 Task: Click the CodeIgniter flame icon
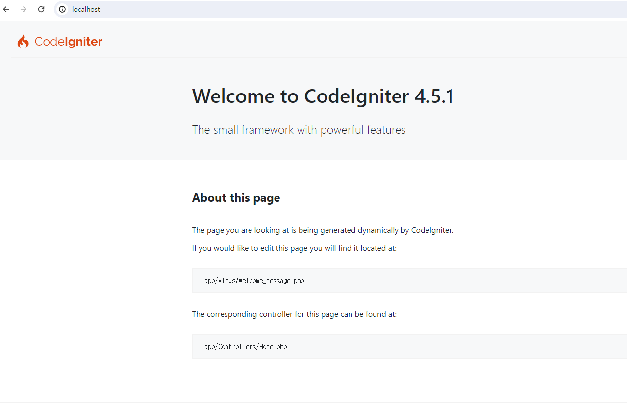(x=23, y=42)
